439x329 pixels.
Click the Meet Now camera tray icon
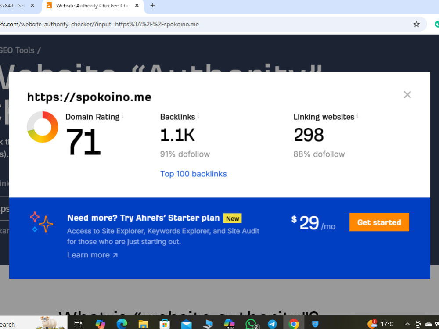coord(418,324)
